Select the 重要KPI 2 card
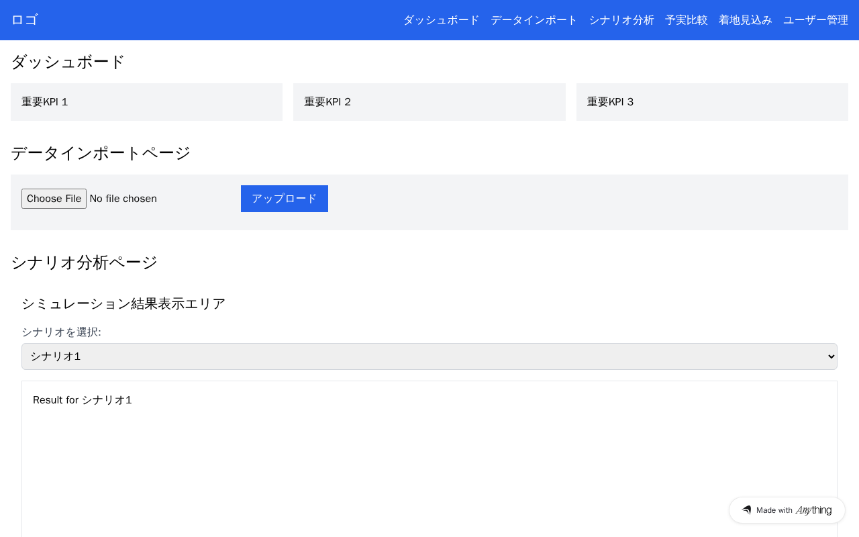Screen dimensions: 859x537 click(x=429, y=102)
